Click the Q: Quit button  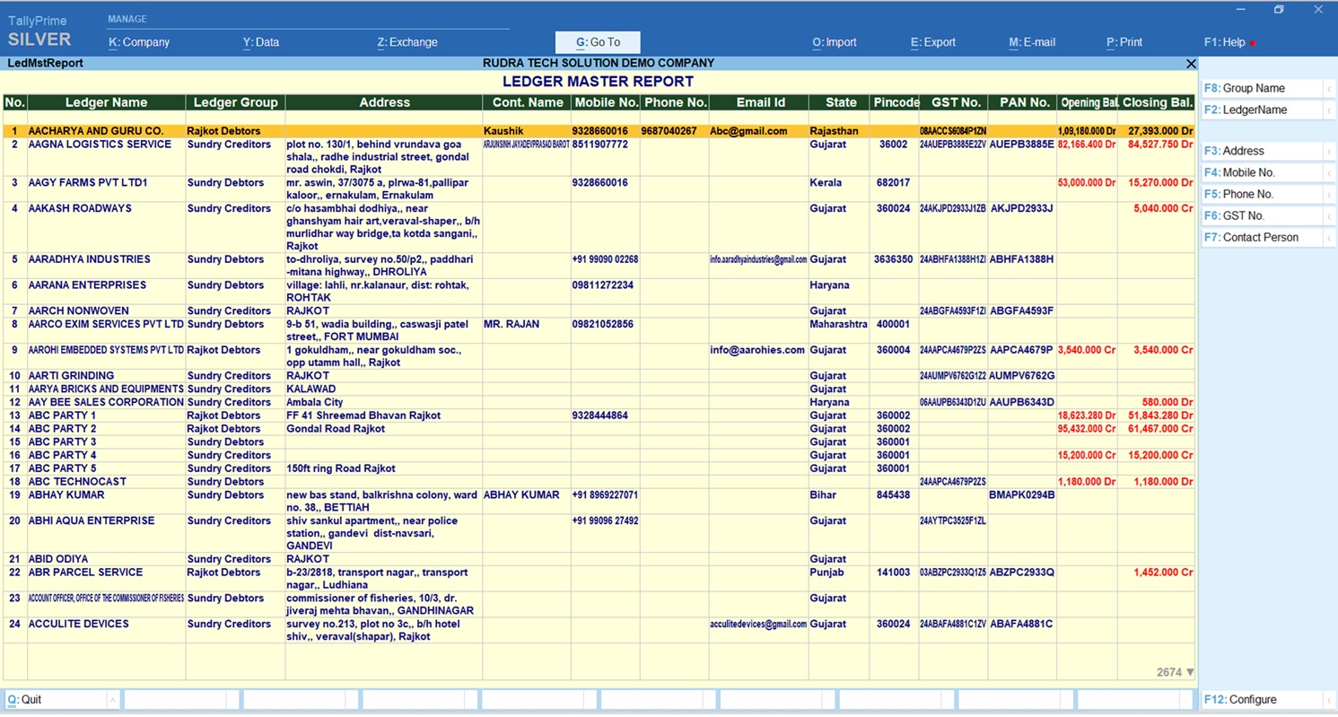54,700
